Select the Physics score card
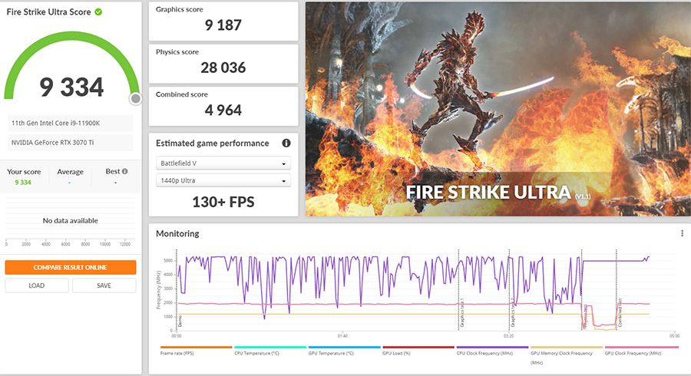 click(223, 64)
